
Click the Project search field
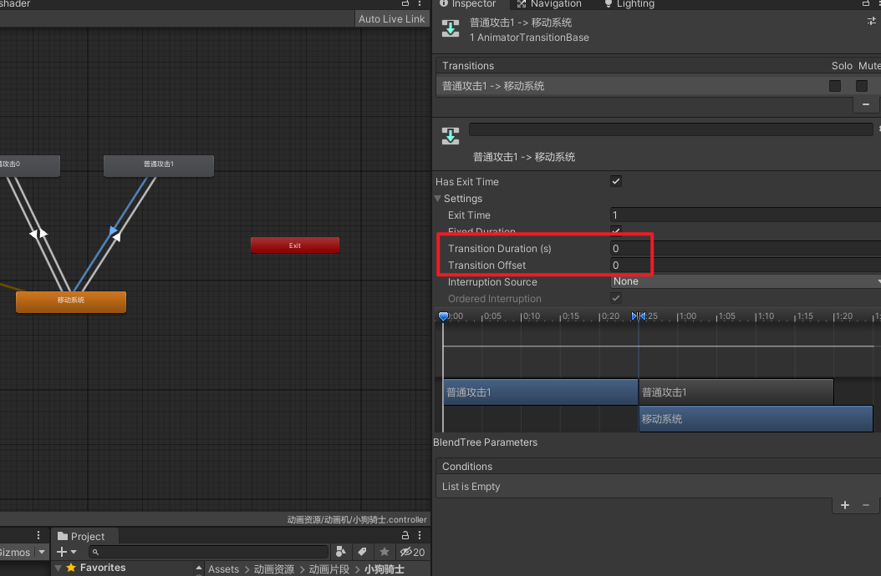click(208, 552)
